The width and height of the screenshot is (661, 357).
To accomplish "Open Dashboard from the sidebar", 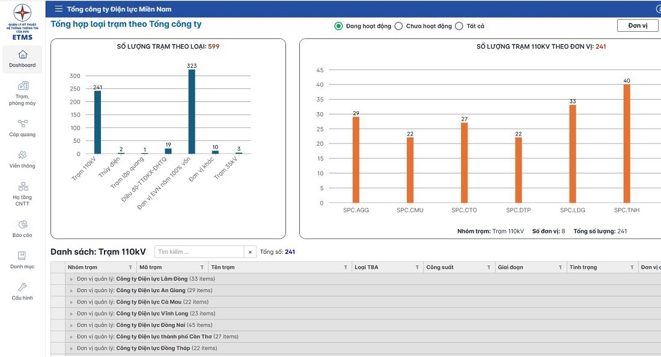I will [x=22, y=59].
